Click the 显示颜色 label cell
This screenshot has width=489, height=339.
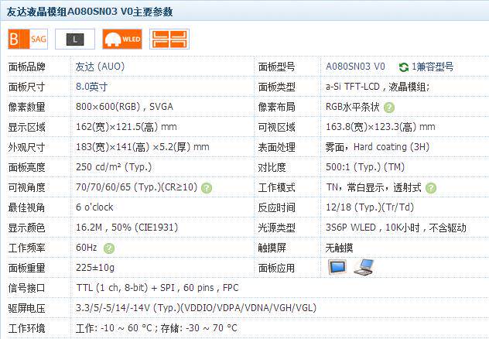(x=27, y=228)
